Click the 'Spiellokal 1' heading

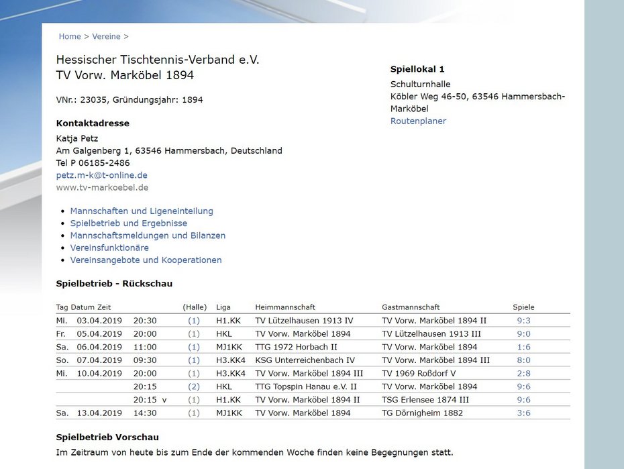[x=417, y=69]
